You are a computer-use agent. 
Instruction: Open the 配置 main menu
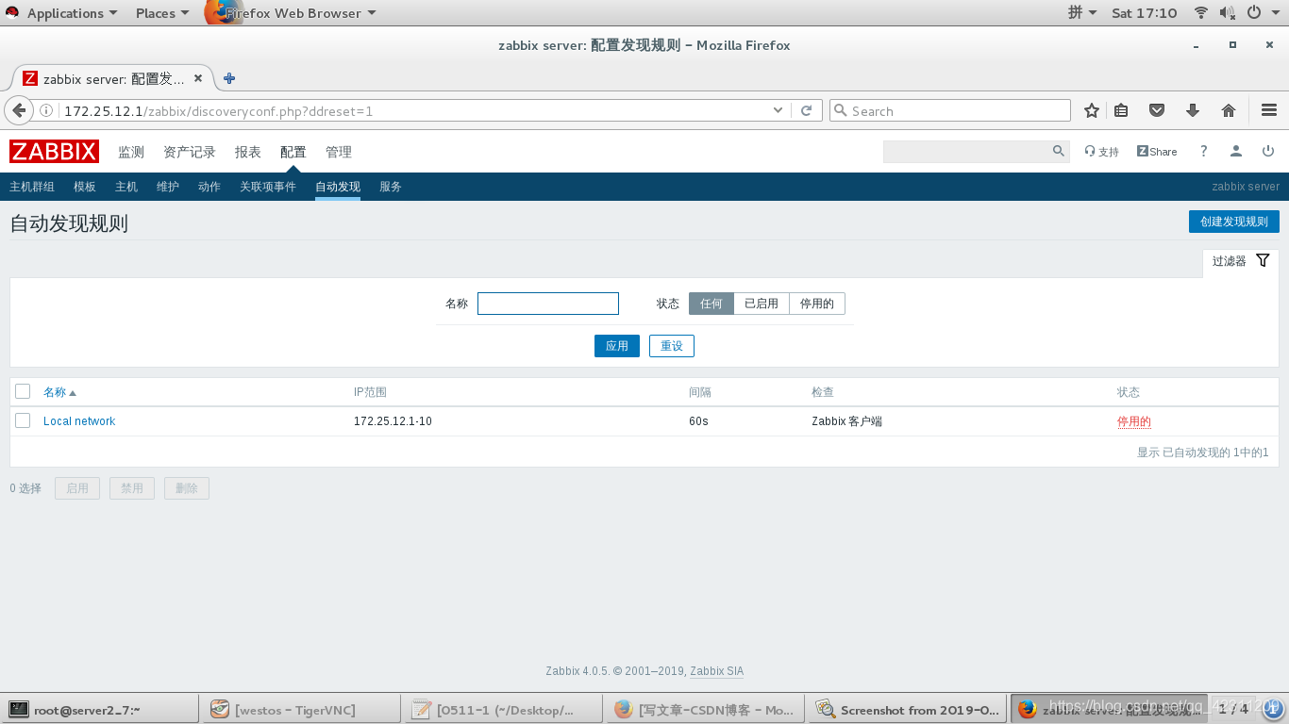293,152
